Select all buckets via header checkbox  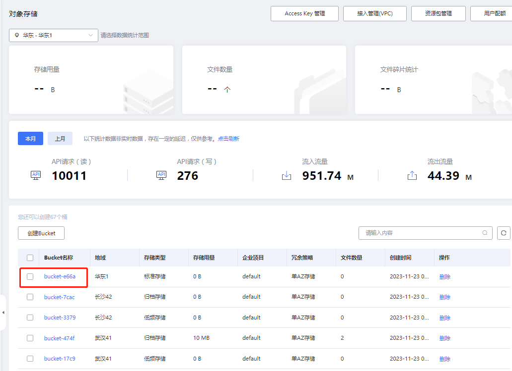pyautogui.click(x=30, y=258)
